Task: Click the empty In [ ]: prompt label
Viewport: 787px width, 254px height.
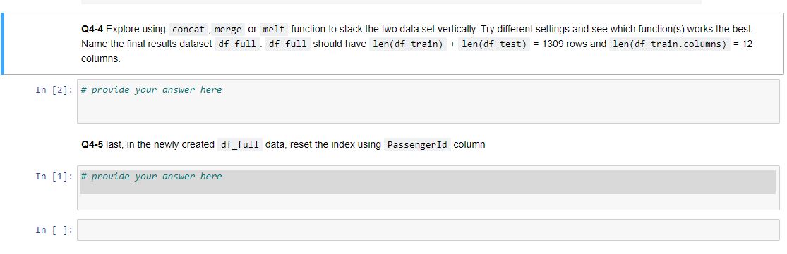Action: click(x=54, y=230)
